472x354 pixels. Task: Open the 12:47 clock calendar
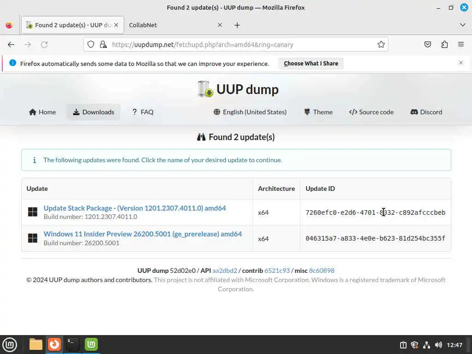coord(454,345)
